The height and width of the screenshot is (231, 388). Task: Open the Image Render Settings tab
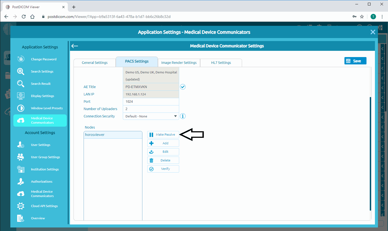pos(179,63)
